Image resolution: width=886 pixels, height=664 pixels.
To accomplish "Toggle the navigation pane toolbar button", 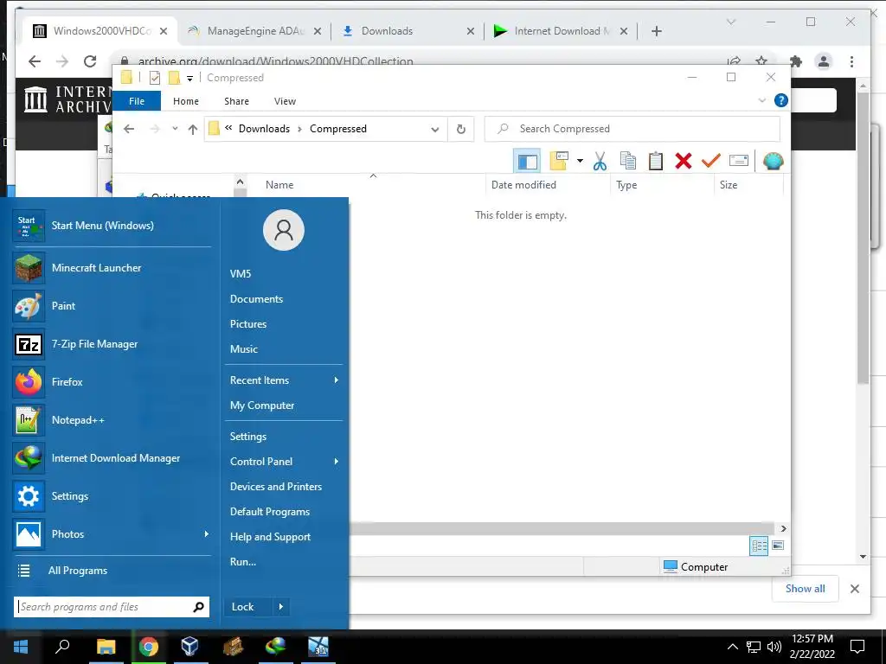I will point(527,162).
